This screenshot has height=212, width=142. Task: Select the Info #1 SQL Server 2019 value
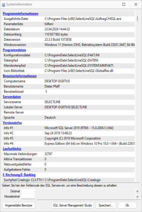click(x=79, y=128)
